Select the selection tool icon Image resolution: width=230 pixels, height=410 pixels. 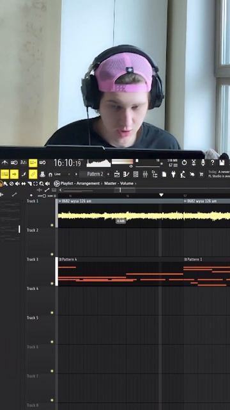pyautogui.click(x=36, y=184)
